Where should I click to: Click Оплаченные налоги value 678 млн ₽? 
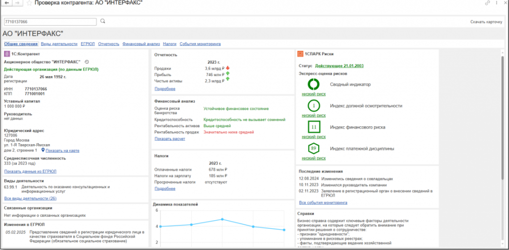[x=218, y=169]
